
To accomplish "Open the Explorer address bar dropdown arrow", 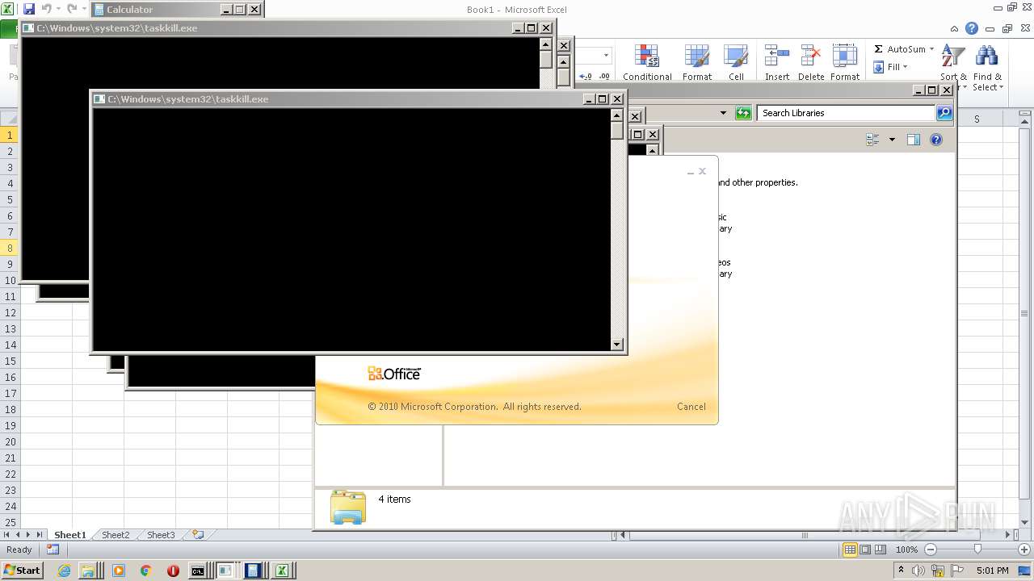I will 723,113.
